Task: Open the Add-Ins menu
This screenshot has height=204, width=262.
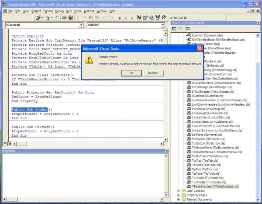Action: point(89,11)
